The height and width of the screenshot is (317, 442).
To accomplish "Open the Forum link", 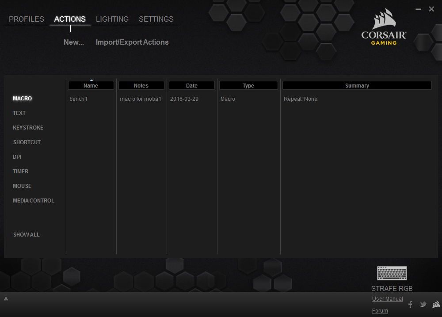I will click(x=380, y=310).
